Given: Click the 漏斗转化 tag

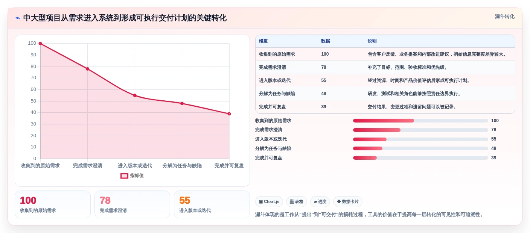Looking at the screenshot, I should (x=504, y=17).
